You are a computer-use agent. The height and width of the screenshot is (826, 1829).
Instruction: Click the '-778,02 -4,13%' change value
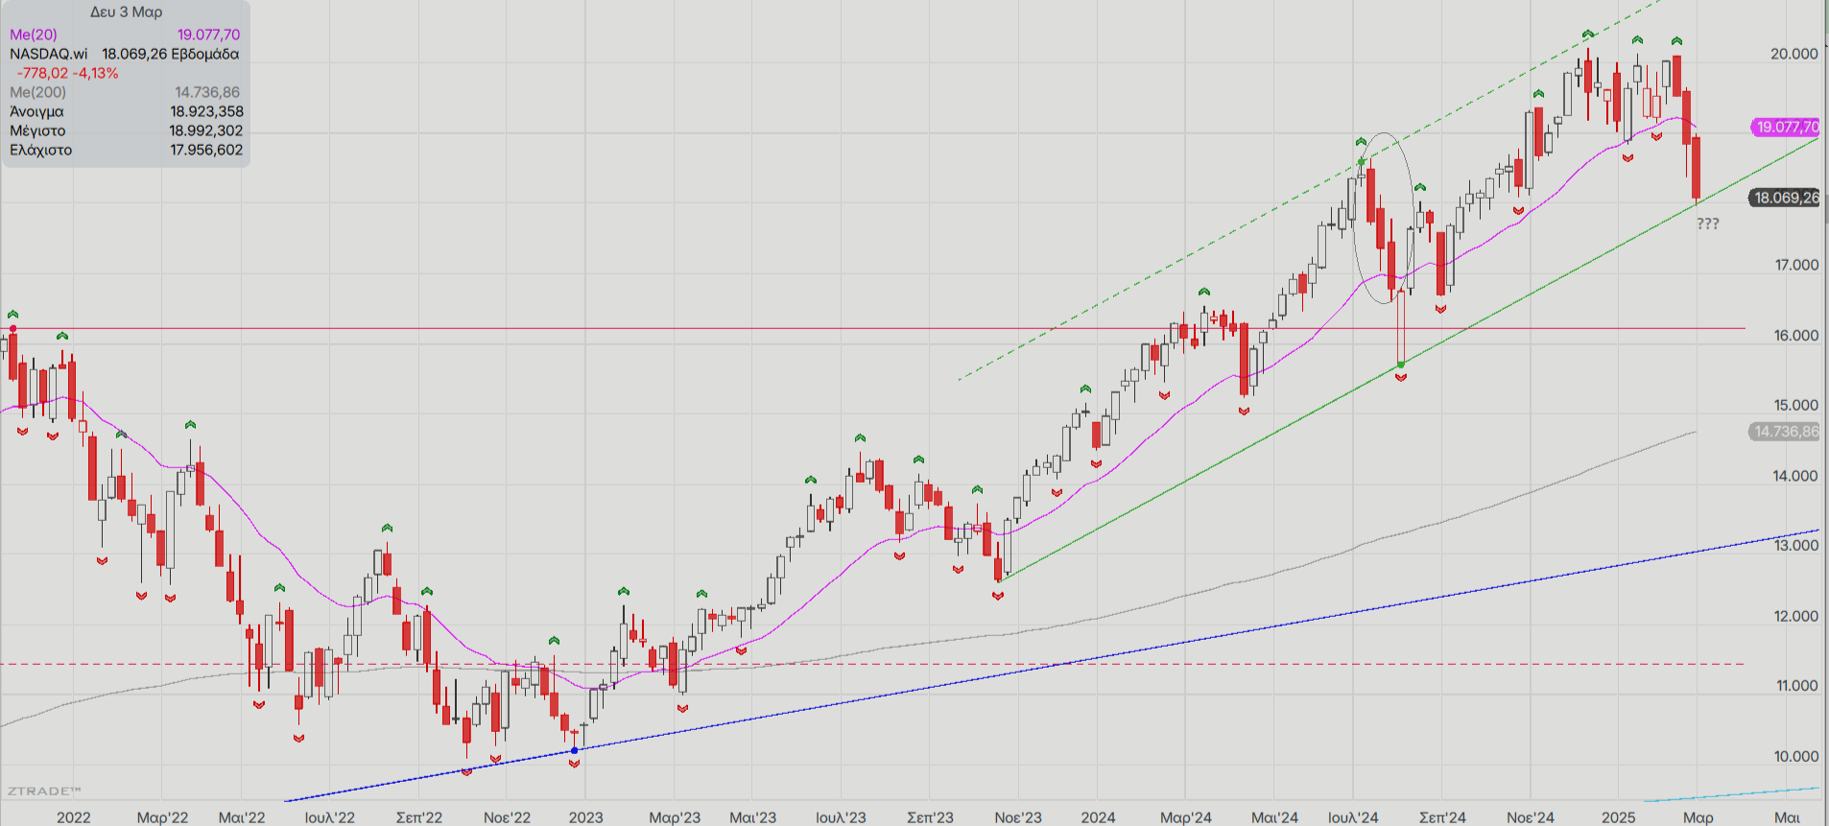(x=67, y=73)
